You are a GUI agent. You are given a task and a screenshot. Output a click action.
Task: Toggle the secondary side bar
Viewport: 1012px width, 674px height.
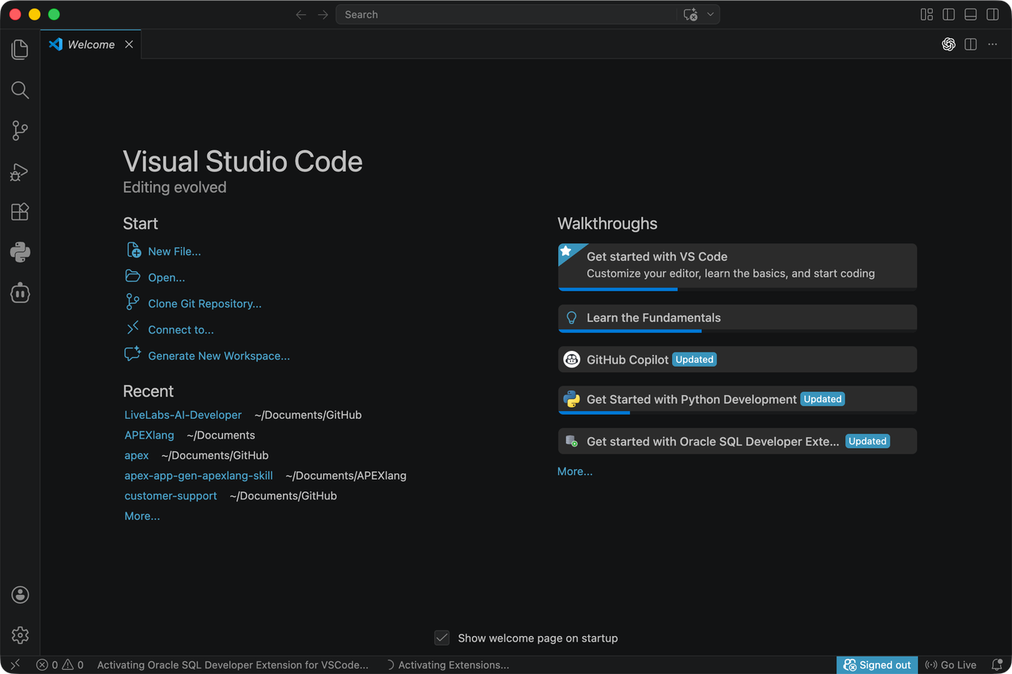[992, 14]
